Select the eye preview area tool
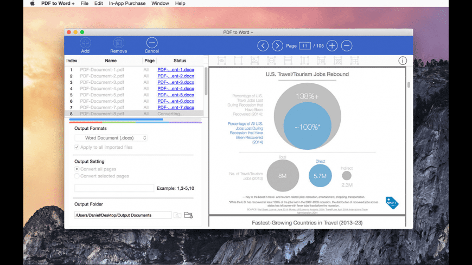 (221, 61)
